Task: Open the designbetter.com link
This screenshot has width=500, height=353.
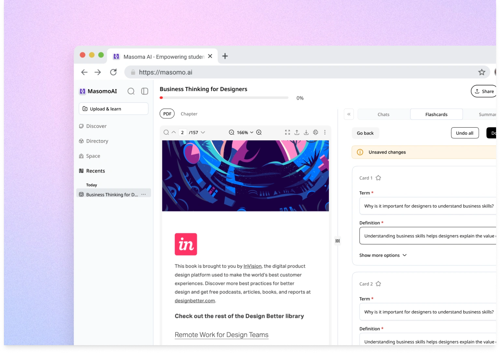Action: [x=195, y=301]
